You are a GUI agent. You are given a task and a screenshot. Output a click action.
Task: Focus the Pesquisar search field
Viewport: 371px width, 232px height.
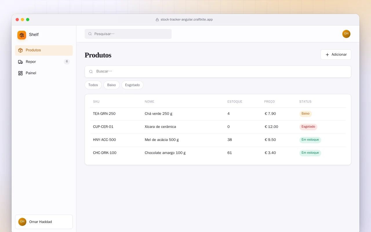point(128,34)
